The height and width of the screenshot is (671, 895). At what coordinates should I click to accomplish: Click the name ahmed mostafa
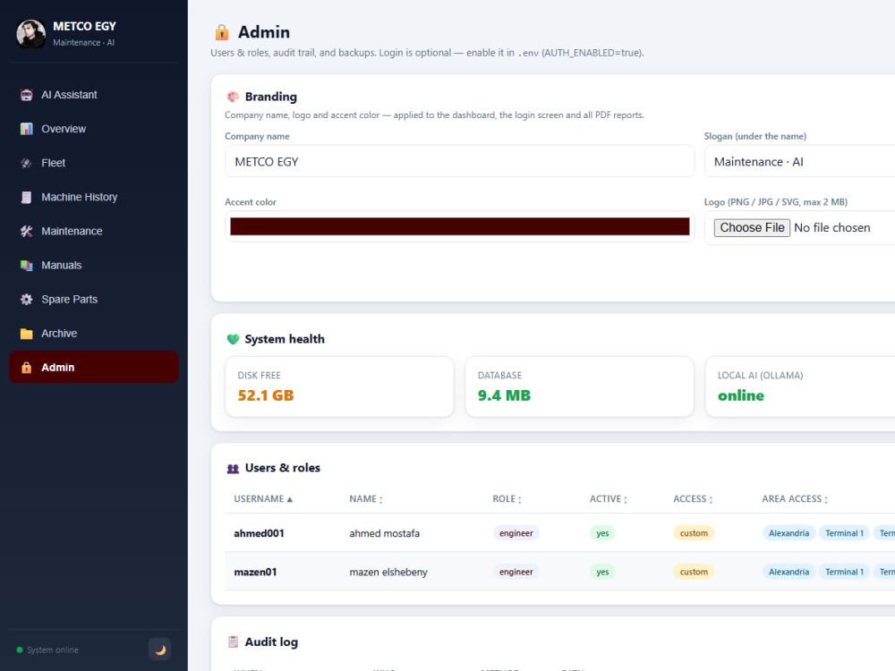point(384,533)
